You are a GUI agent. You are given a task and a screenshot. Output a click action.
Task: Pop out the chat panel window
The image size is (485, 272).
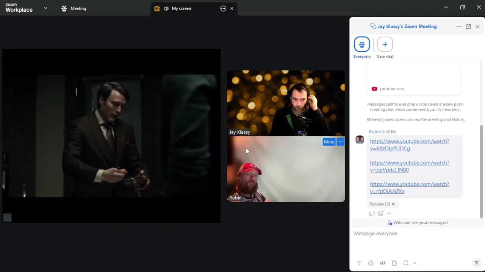[468, 26]
